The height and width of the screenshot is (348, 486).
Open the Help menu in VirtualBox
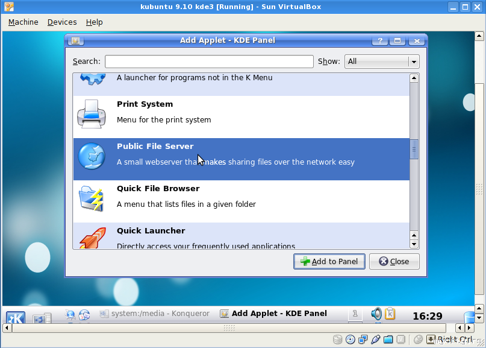click(x=94, y=22)
